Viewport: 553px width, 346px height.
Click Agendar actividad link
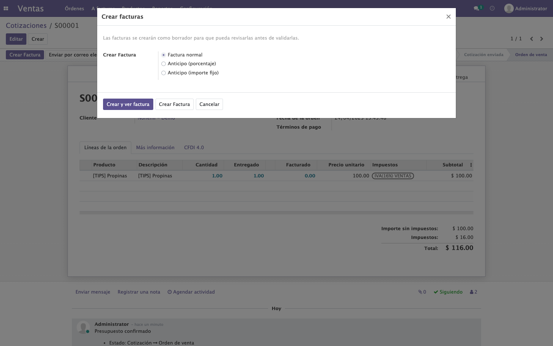click(x=191, y=292)
